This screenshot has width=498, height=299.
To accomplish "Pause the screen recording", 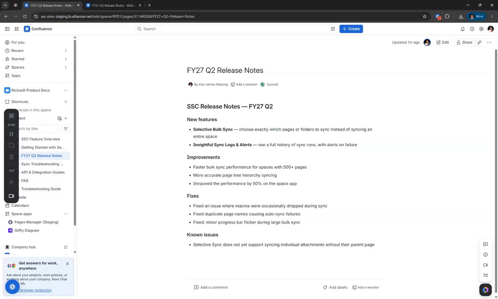I will click(11, 134).
